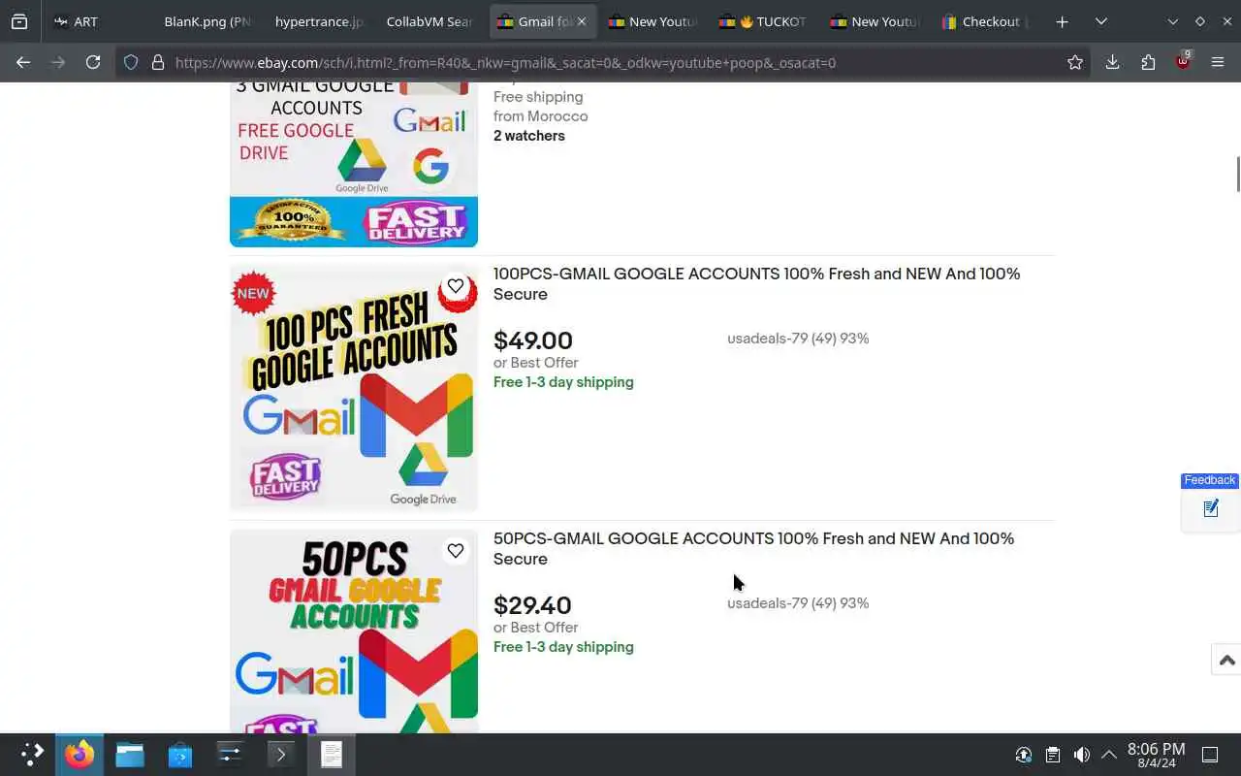Click the Firefox icon in the taskbar

coord(80,755)
